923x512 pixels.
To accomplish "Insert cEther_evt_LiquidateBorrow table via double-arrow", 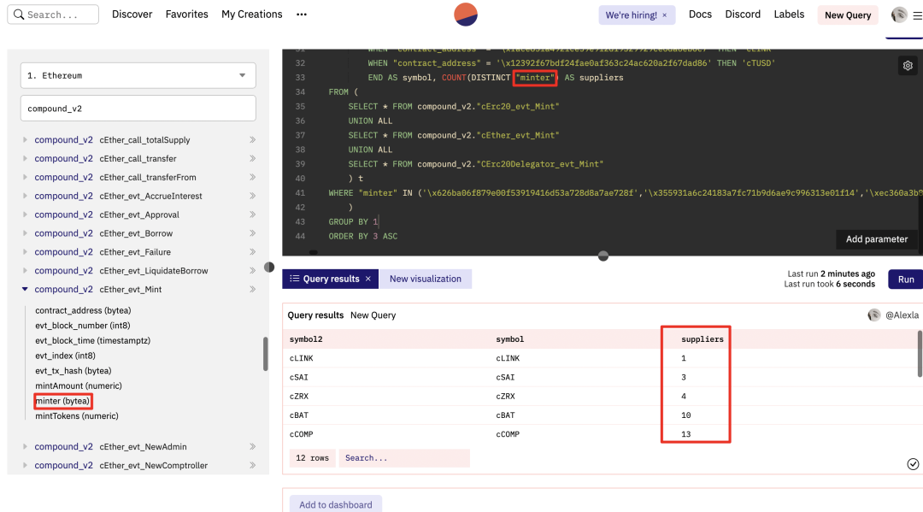I will point(252,271).
